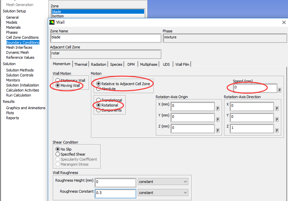Switch to the Thermal tab
Viewport: 288px width, 201px height.
point(81,64)
